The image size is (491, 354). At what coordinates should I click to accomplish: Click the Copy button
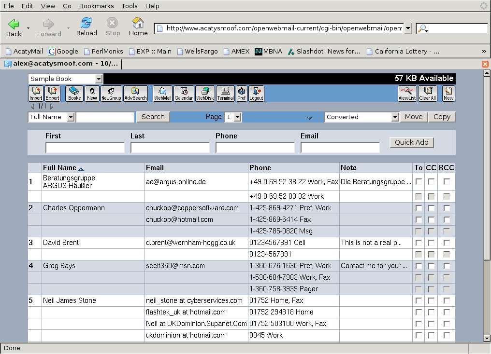[x=442, y=117]
